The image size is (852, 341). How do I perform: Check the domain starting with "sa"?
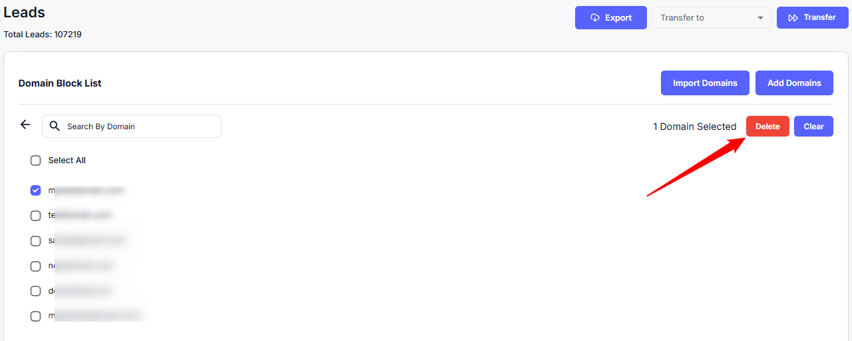click(36, 241)
